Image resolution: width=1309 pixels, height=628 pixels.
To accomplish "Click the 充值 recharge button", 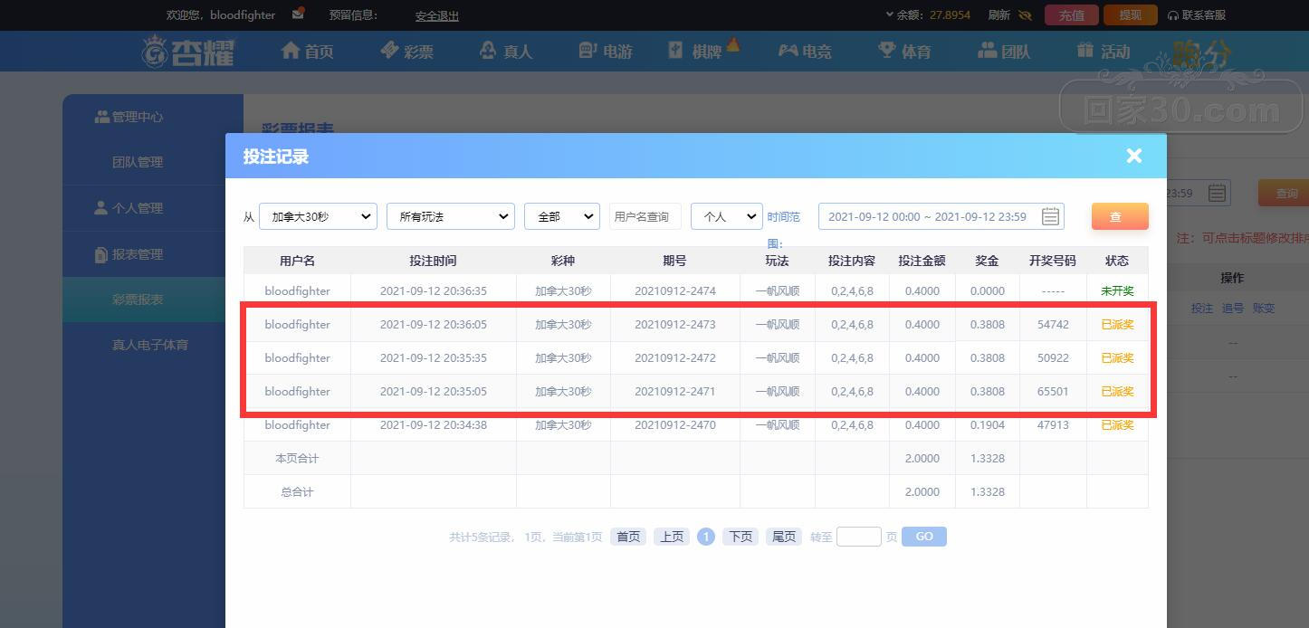I will 1072,15.
